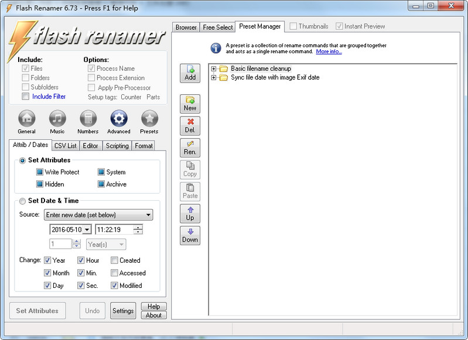Uncheck the Modified date checkbox
468x340 pixels.
pos(114,285)
